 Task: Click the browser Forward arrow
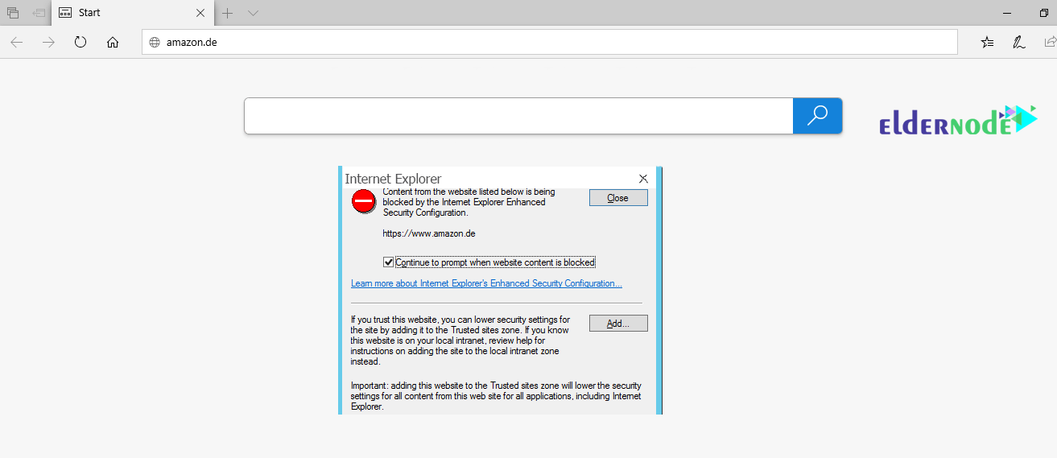[x=48, y=42]
